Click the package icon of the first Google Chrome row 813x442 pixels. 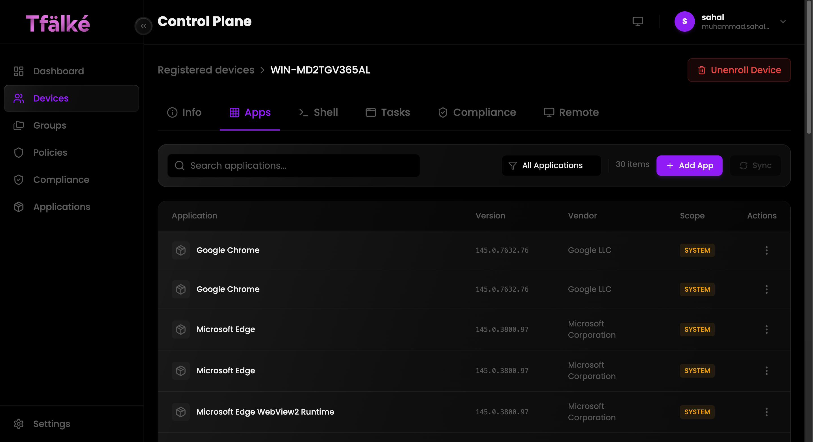pyautogui.click(x=181, y=250)
